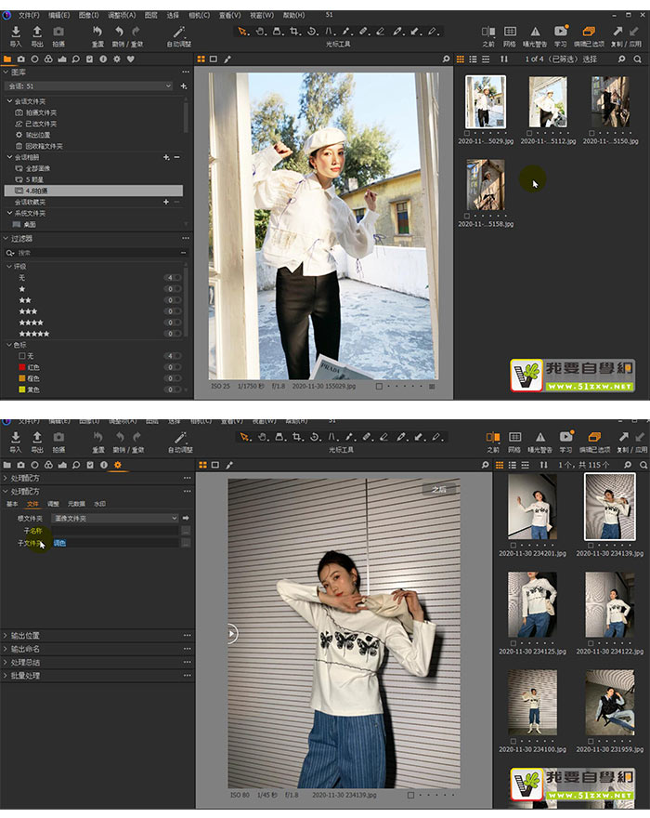Select the pan hand tool in upper window
The image size is (650, 818).
[261, 32]
